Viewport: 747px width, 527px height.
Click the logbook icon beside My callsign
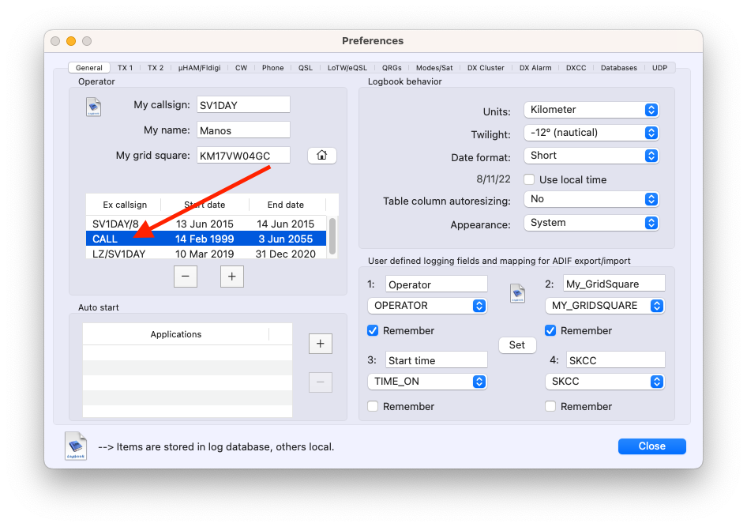tap(93, 107)
